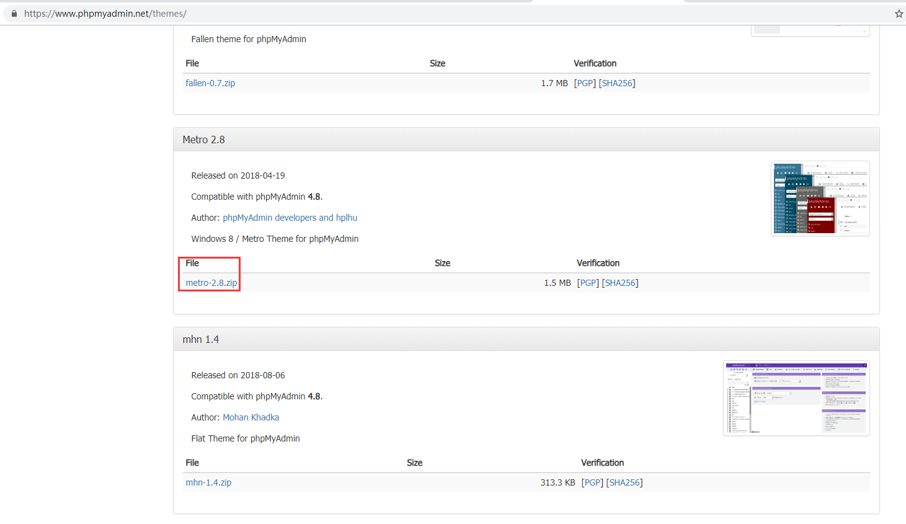Screen dimensions: 906x524
Task: Open author link Mohan Khadka
Action: tap(251, 417)
